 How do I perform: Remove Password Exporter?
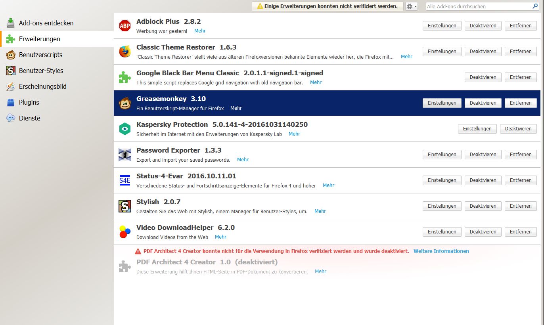tap(521, 155)
